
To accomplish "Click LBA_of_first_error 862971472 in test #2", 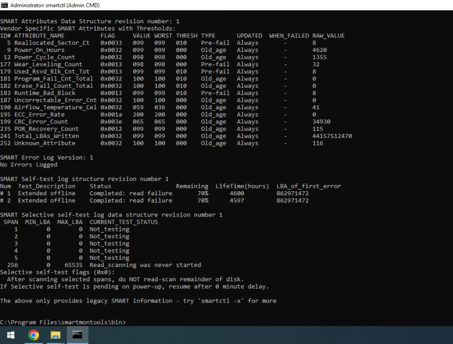I will coord(292,200).
